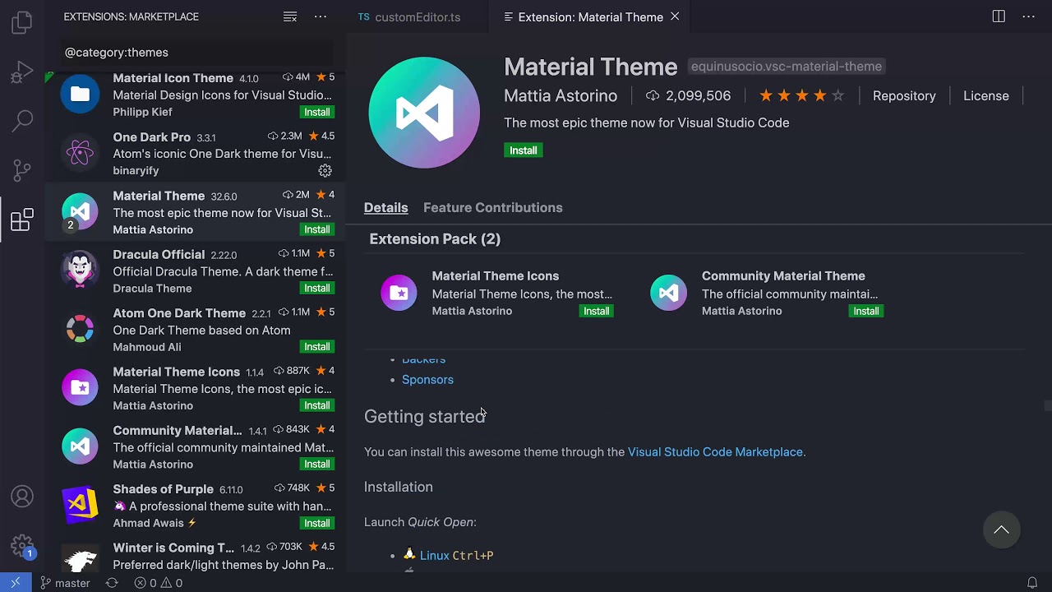
Task: Open the Source Control view
Action: [x=22, y=170]
